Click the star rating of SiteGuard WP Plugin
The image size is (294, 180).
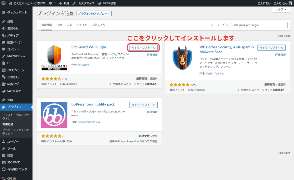[x=51, y=79]
